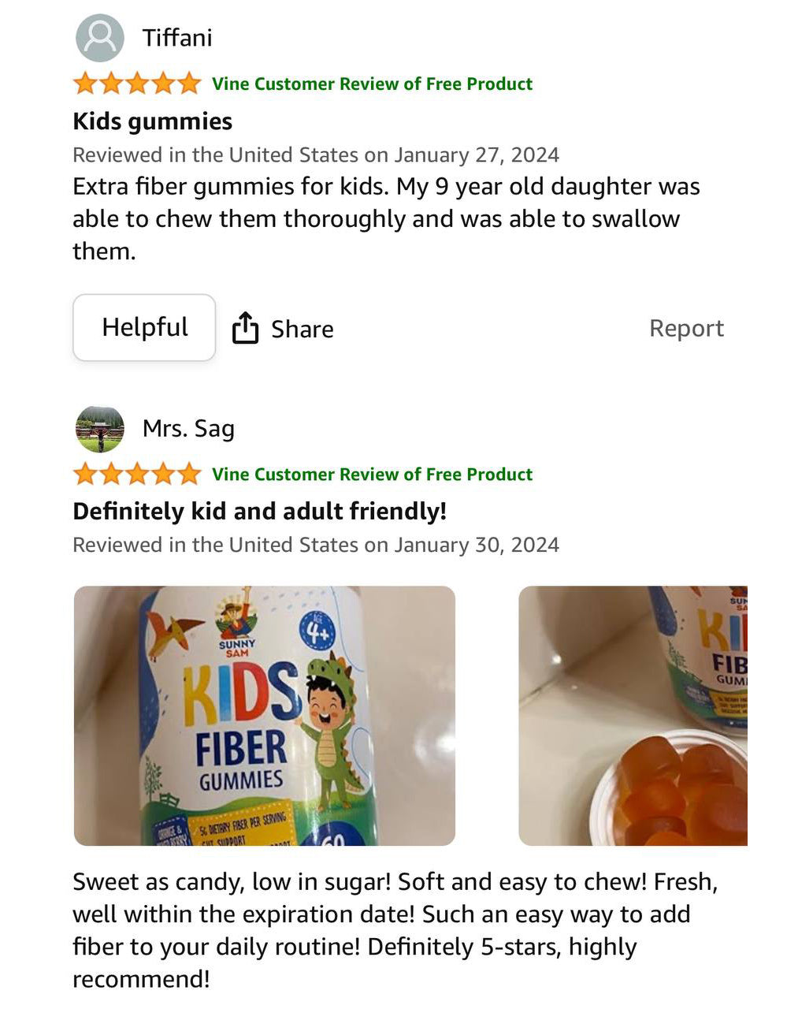The image size is (787, 1009).
Task: Open the "Kids gummies" review title
Action: click(x=152, y=121)
